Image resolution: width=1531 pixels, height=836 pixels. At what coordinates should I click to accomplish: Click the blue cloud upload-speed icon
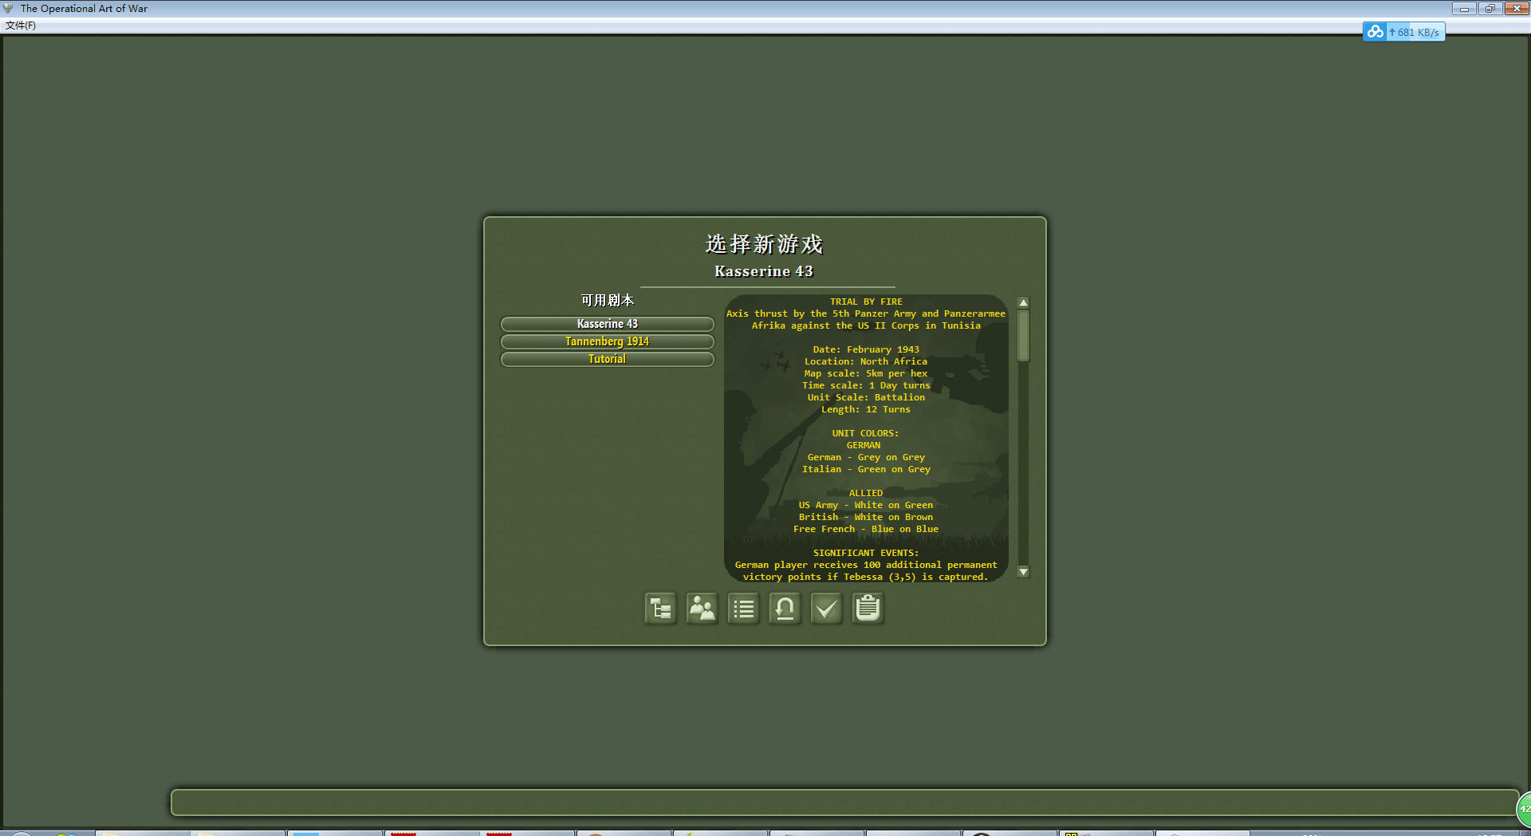1375,32
